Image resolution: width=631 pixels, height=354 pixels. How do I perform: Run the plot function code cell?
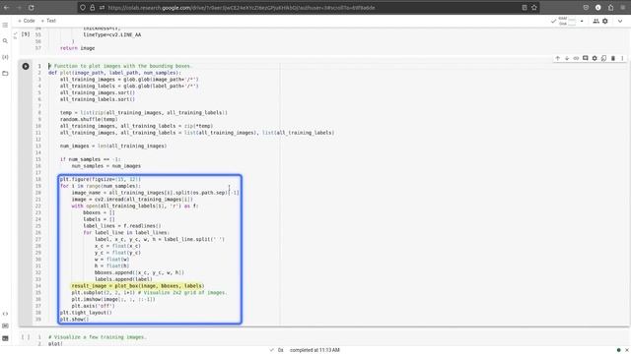26,66
